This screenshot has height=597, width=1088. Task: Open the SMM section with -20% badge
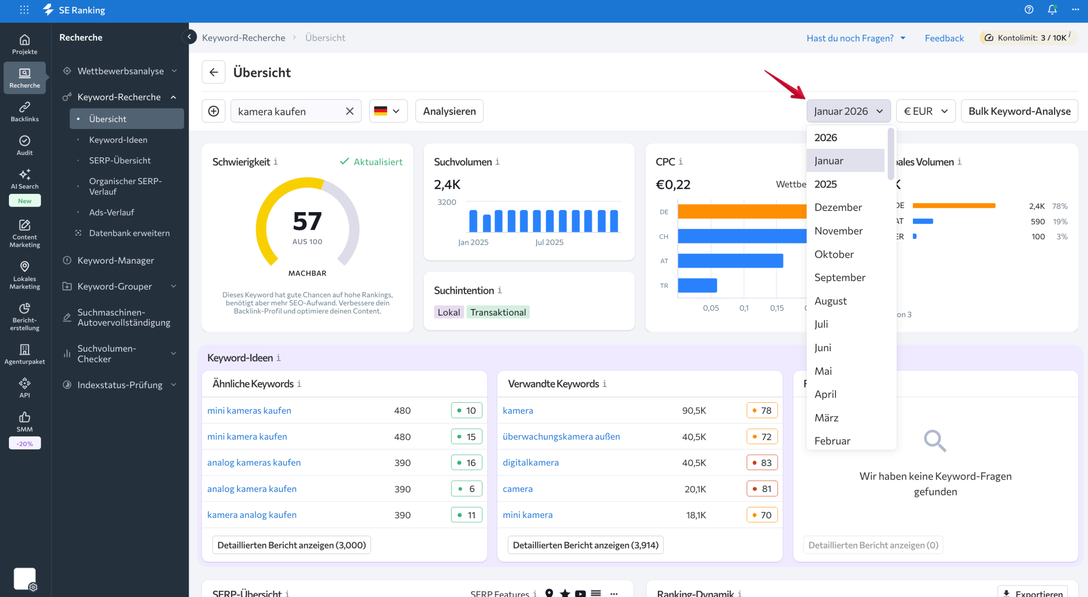tap(24, 427)
